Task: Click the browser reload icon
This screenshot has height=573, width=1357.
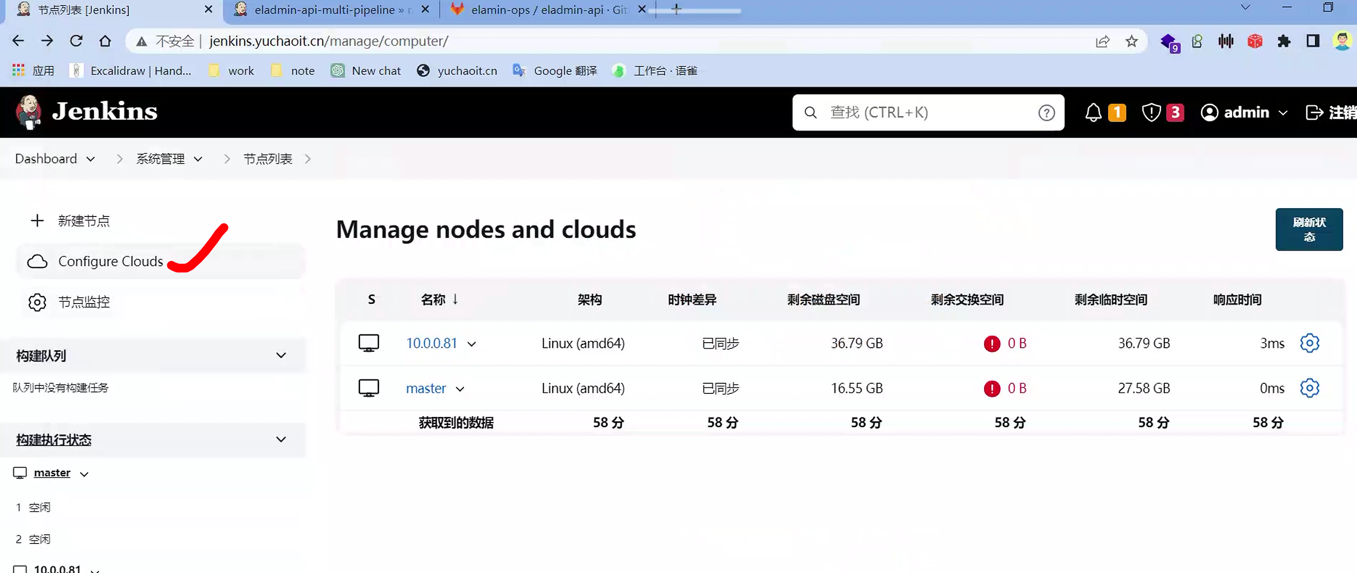Action: (x=76, y=41)
